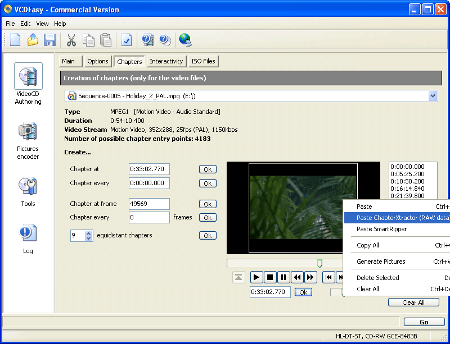Click the Copy toolbar icon
Viewport: 450px width, 344px height.
point(88,39)
